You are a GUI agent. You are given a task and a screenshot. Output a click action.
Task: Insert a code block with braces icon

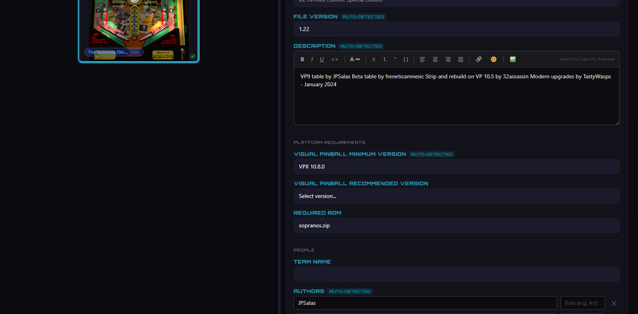click(x=406, y=59)
